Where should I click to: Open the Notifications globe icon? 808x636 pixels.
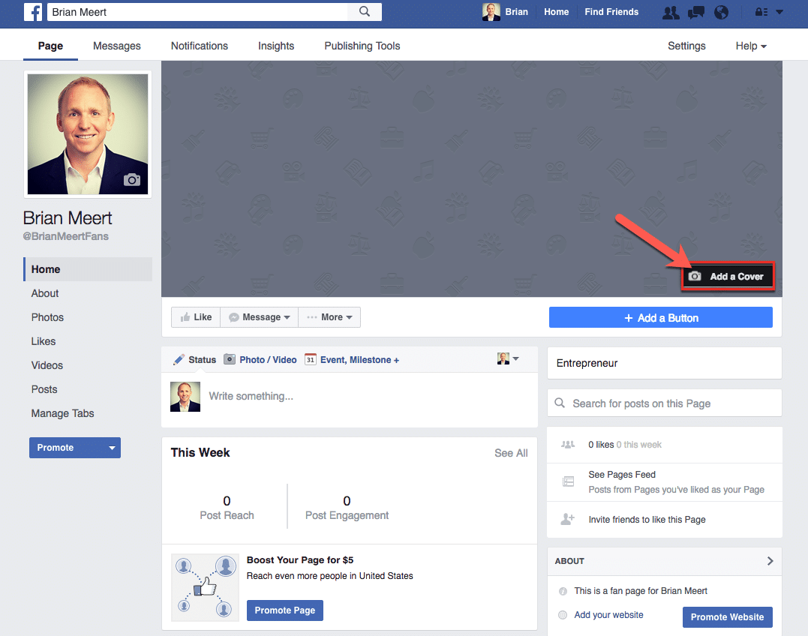722,12
